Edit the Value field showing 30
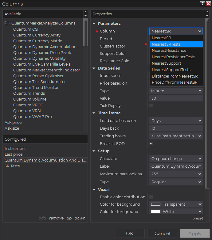Screen dimensions: 212x240 point(176,98)
